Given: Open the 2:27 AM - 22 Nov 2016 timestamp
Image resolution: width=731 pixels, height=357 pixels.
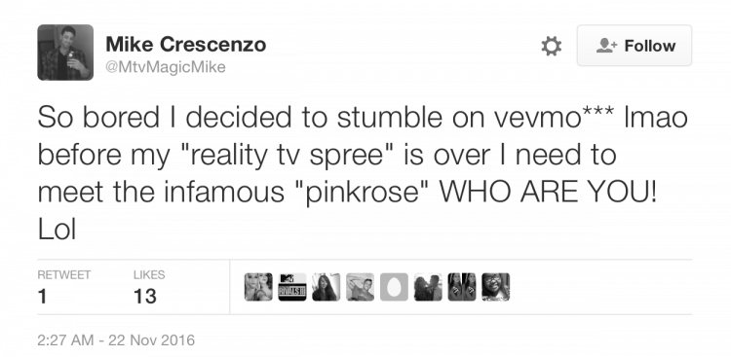Looking at the screenshot, I should [x=116, y=339].
